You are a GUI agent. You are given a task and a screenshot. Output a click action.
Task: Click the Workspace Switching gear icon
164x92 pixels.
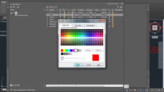pos(135,90)
